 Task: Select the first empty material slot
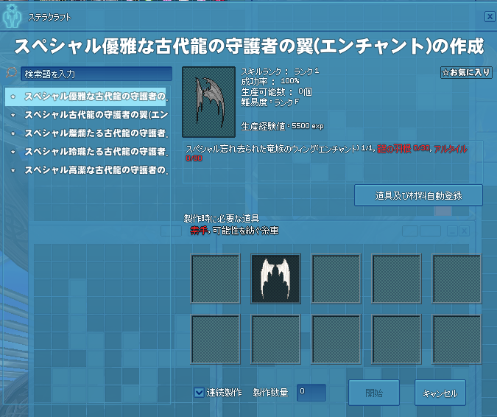[x=215, y=279]
